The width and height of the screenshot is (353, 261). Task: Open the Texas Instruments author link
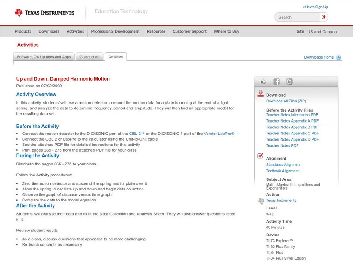[281, 201]
